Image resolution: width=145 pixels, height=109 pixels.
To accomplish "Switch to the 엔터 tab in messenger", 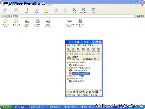I will [99, 54].
